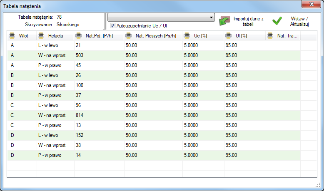Select cell with value 45
This screenshot has width=324, height=191.
coord(99,65)
